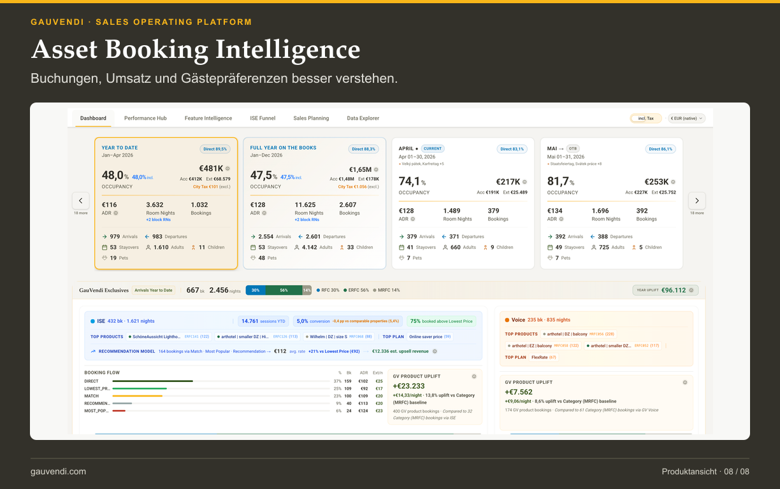Click ADR info icon in Full Year card

(x=264, y=213)
